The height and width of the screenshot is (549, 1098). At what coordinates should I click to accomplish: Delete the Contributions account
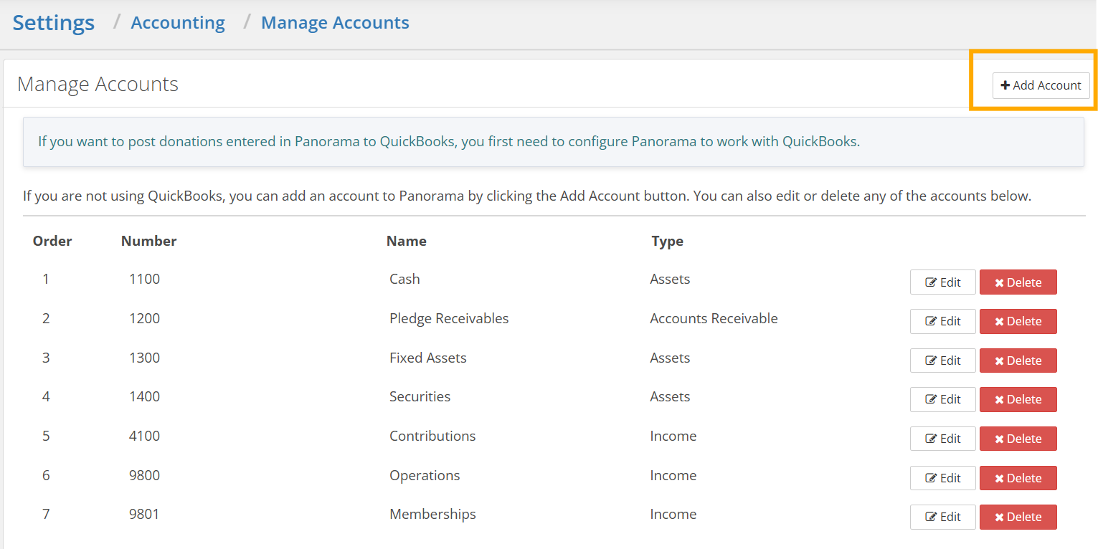pos(1018,439)
